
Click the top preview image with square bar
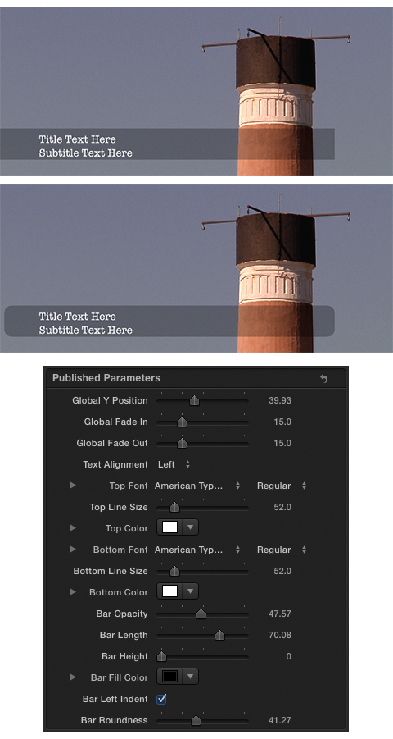click(196, 90)
